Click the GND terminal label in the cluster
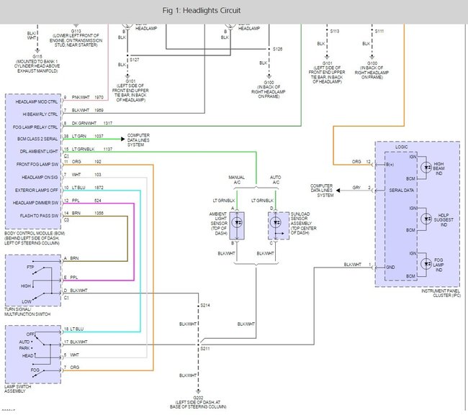This screenshot has width=468, height=415. [x=390, y=268]
